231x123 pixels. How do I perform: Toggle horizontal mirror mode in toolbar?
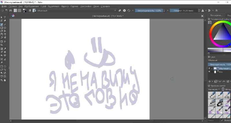pos(203,11)
